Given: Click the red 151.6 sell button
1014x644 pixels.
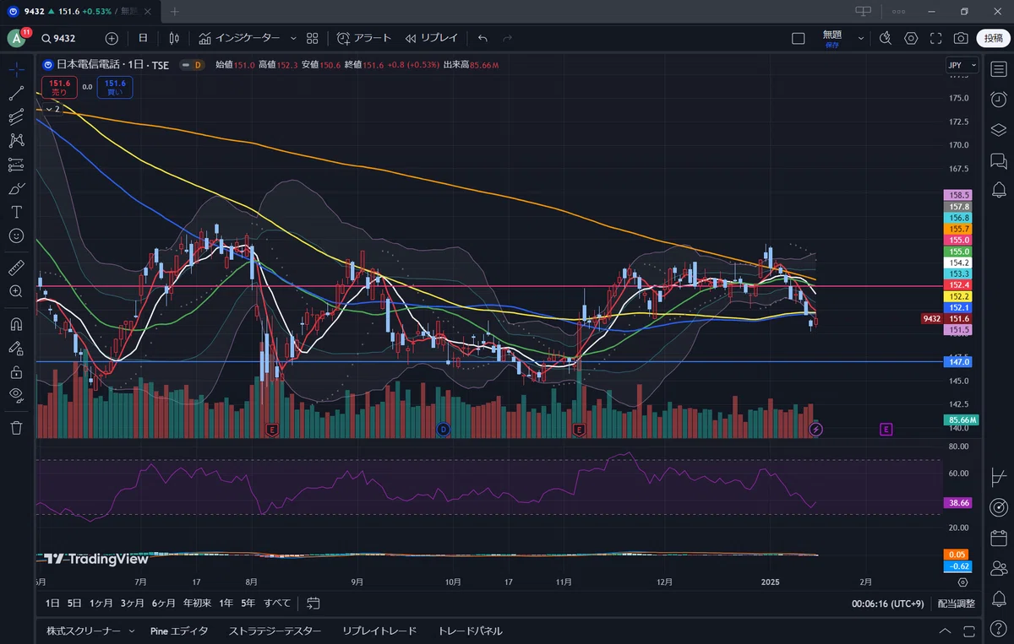Looking at the screenshot, I should tap(58, 87).
